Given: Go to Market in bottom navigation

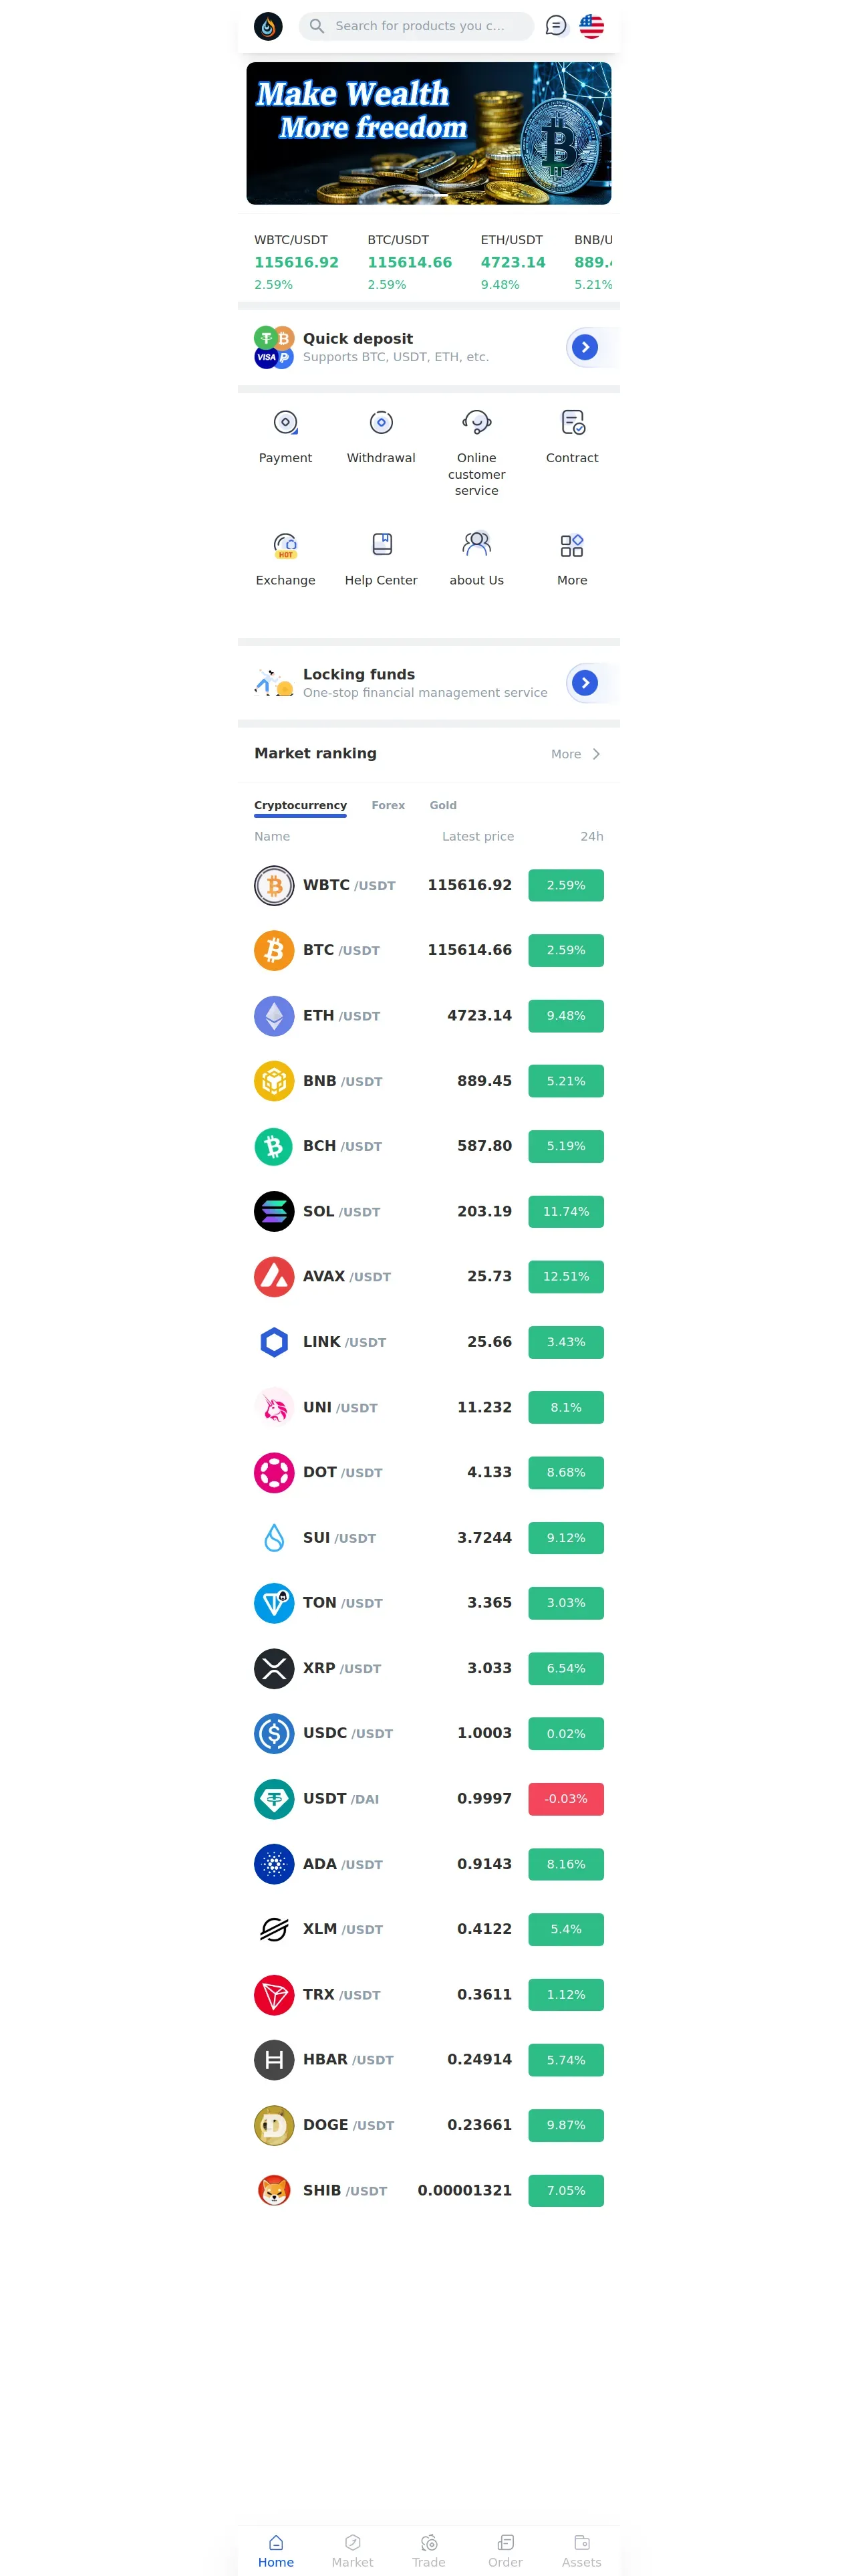Looking at the screenshot, I should [351, 2550].
